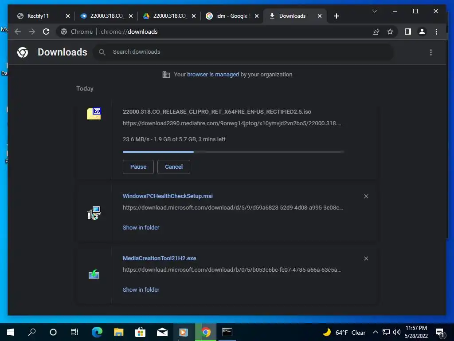Click the MediaCreationTool file icon
454x341 pixels.
[94, 274]
